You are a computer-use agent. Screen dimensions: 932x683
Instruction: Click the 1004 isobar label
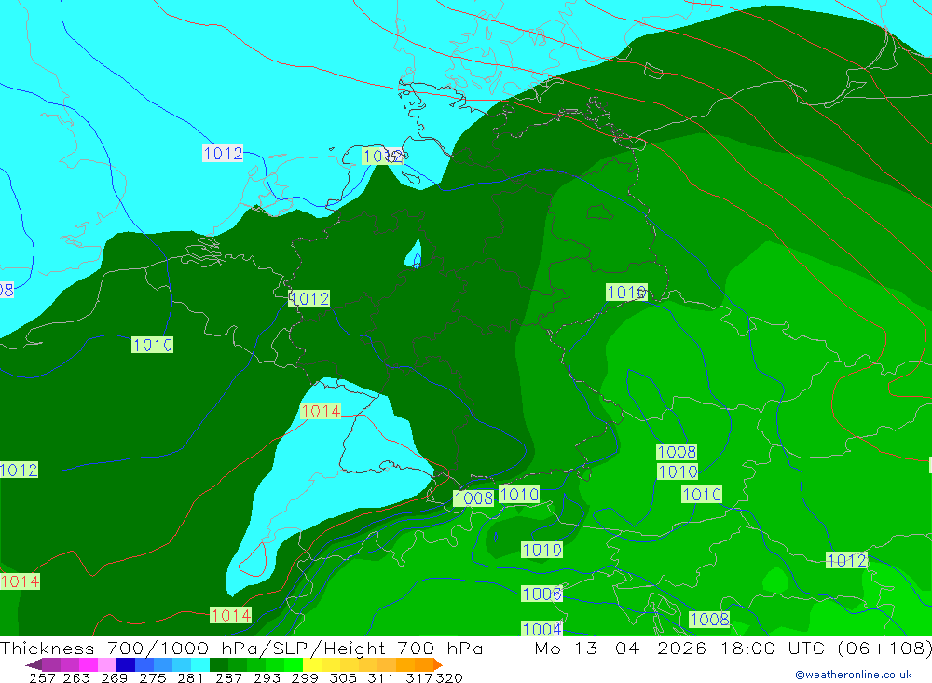(x=541, y=628)
